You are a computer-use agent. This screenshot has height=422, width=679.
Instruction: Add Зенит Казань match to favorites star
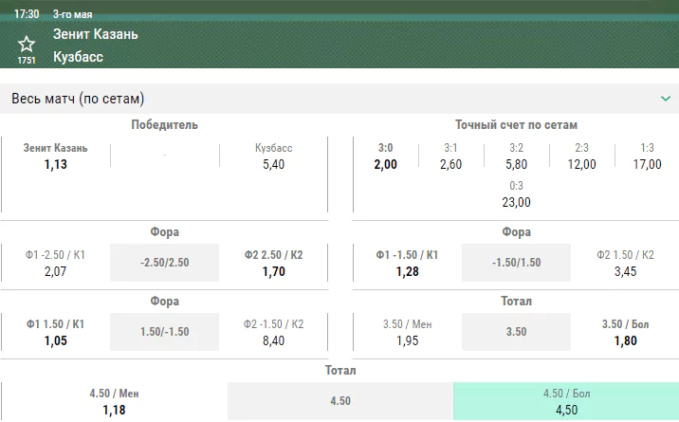pyautogui.click(x=27, y=45)
